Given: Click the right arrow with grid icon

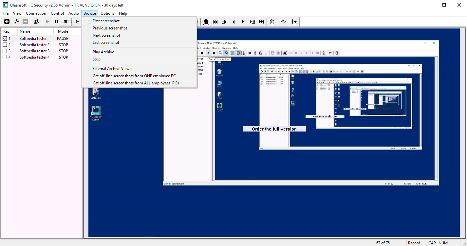Looking at the screenshot, I should click(x=252, y=22).
